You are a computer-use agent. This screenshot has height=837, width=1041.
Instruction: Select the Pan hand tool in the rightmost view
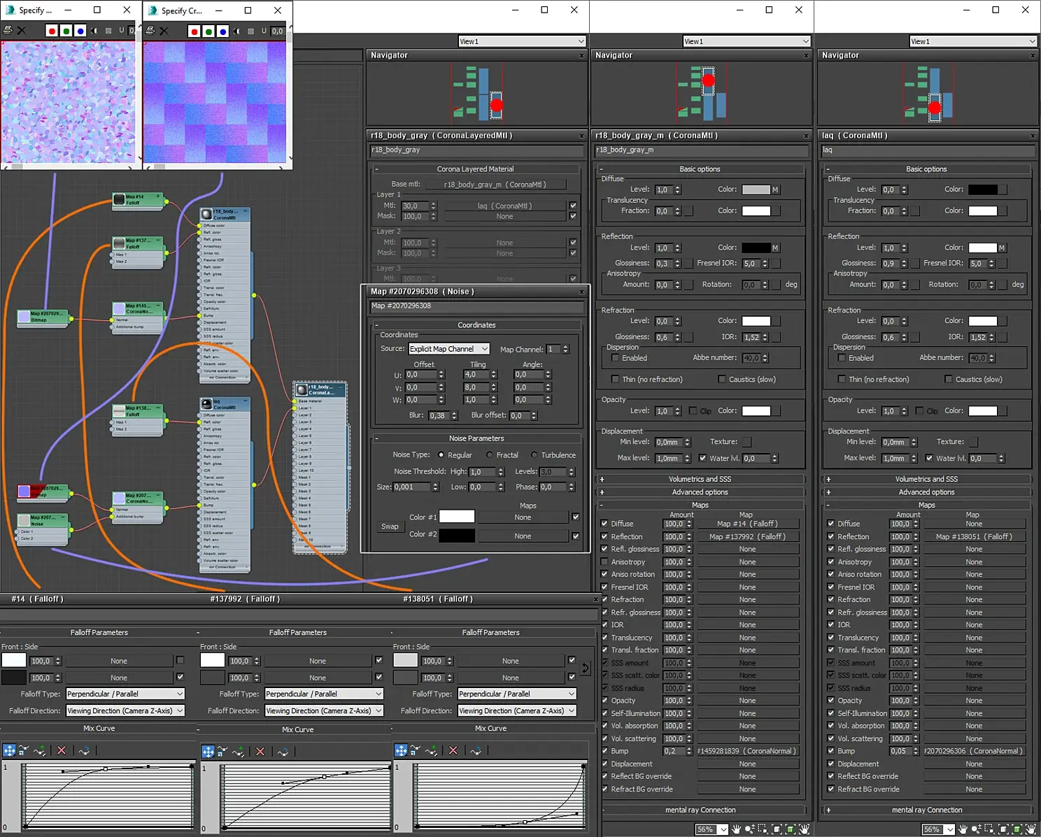pyautogui.click(x=963, y=829)
